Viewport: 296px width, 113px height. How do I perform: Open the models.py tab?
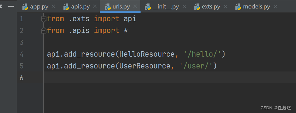click(x=256, y=7)
